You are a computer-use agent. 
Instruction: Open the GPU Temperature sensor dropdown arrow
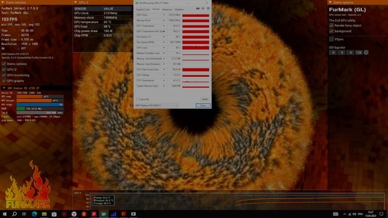[164, 26]
